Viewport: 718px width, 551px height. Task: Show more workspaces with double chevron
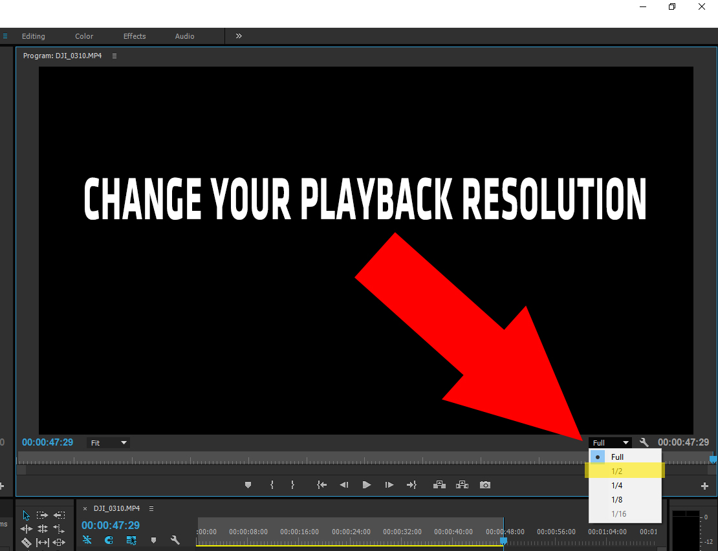[239, 36]
